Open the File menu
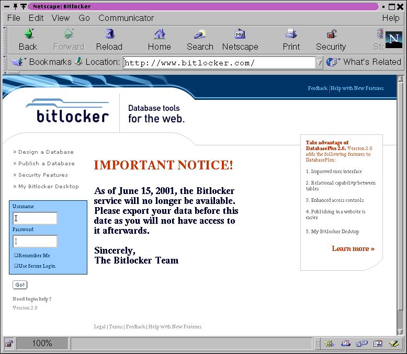Viewport: 407px width, 354px height. coord(14,18)
